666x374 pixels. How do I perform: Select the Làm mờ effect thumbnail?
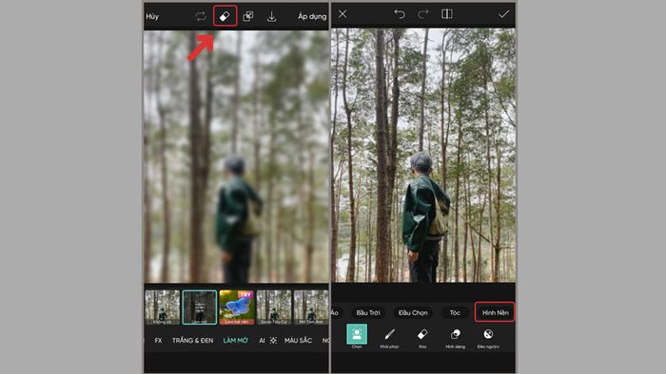click(200, 307)
